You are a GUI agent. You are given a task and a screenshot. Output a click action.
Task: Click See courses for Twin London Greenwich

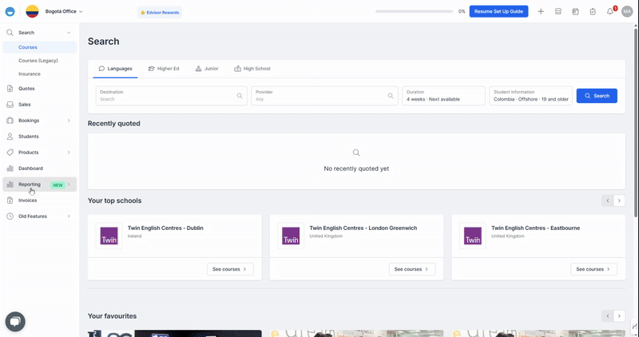pyautogui.click(x=412, y=269)
